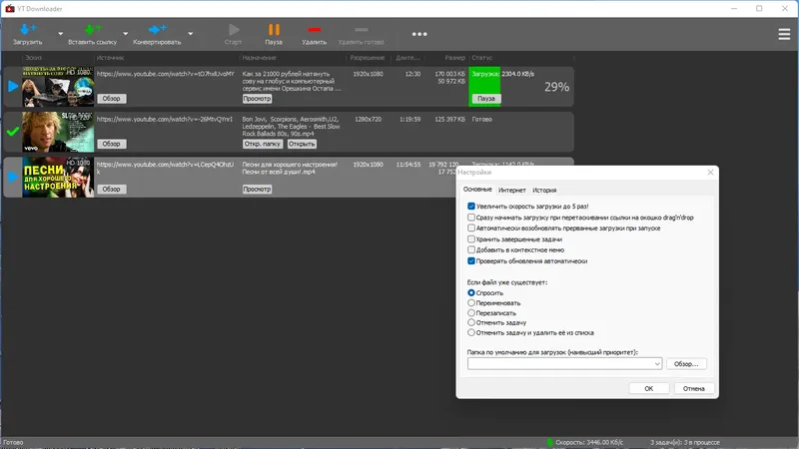The image size is (799, 449).
Task: Click the Скорость text in status bar
Action: click(589, 442)
